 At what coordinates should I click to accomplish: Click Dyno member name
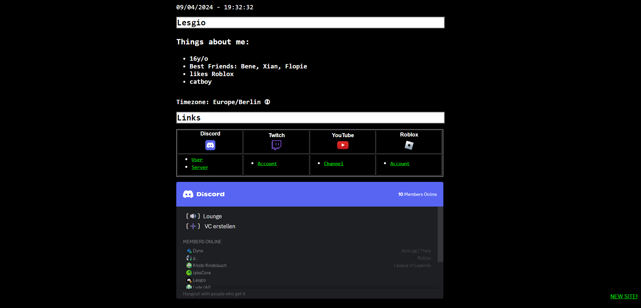[198, 251]
